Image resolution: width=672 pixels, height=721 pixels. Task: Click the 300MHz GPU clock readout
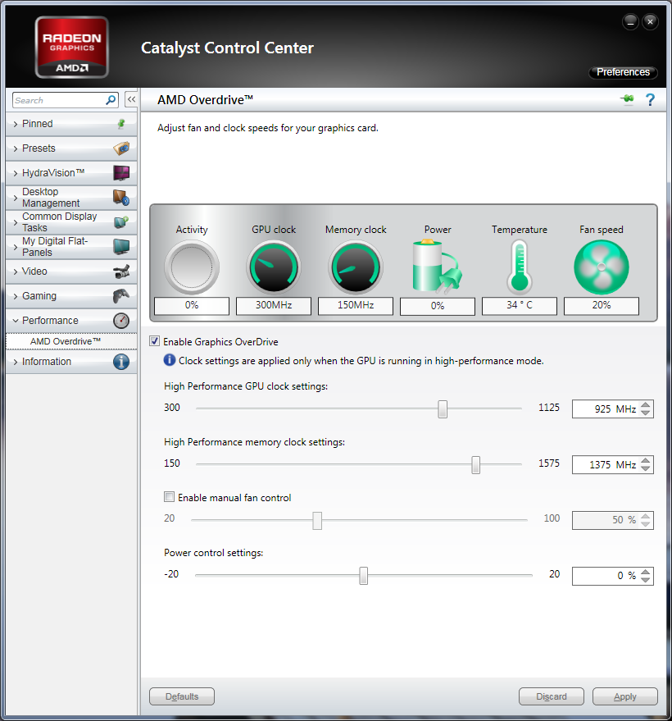[274, 305]
